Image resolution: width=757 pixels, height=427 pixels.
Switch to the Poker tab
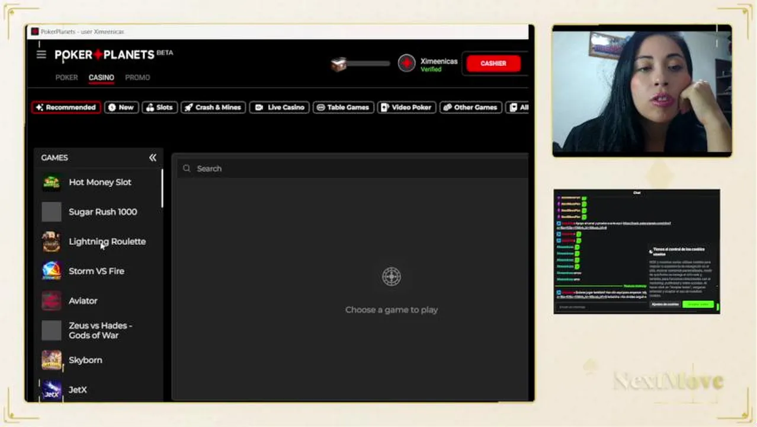click(x=66, y=78)
